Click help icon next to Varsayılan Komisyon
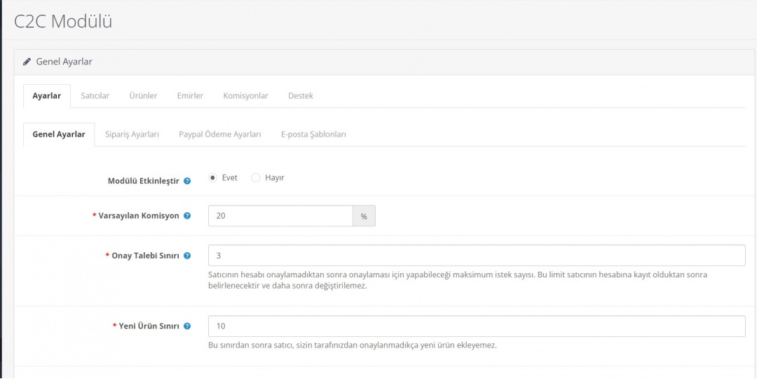The height and width of the screenshot is (379, 757). tap(187, 216)
